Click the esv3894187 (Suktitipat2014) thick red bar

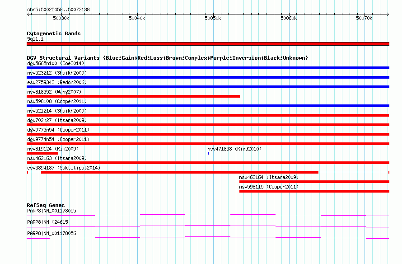[x=180, y=172]
